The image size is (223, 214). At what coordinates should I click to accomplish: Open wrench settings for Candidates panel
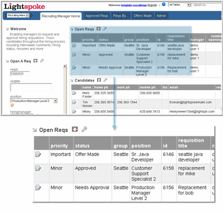(105, 80)
